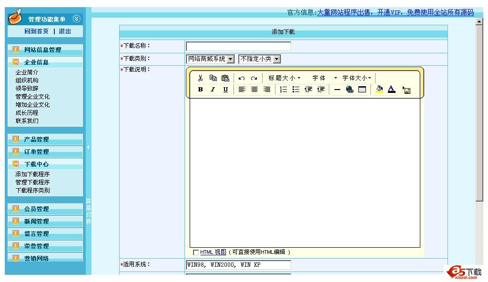Toggle Italic formatting

213,90
